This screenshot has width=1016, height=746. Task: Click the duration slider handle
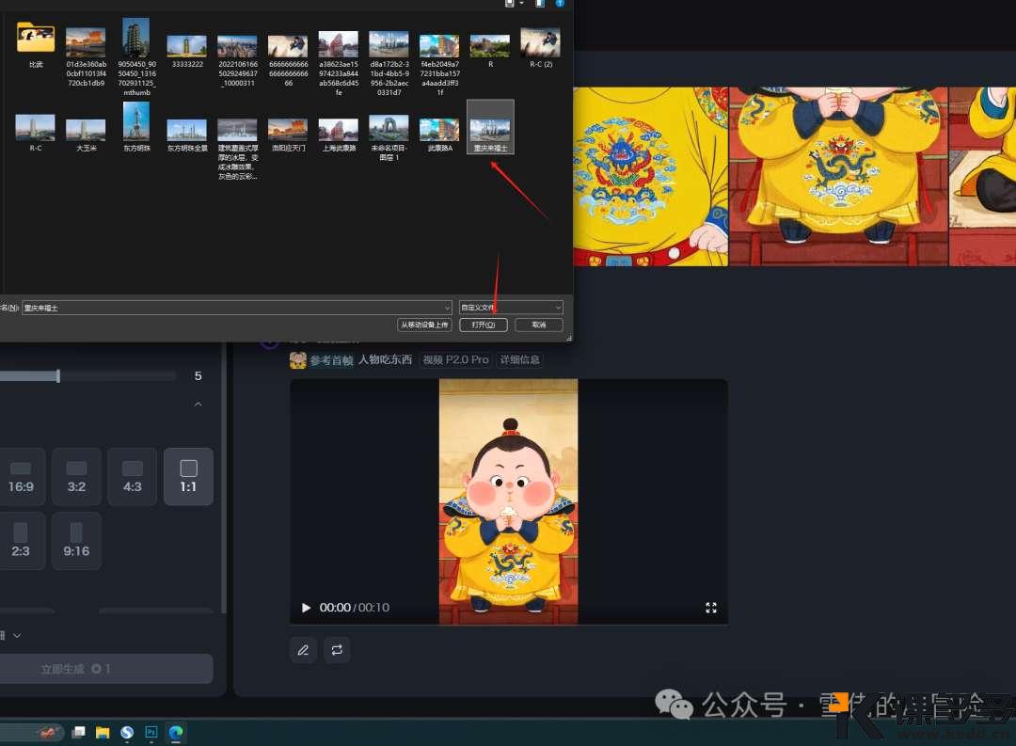[x=58, y=376]
